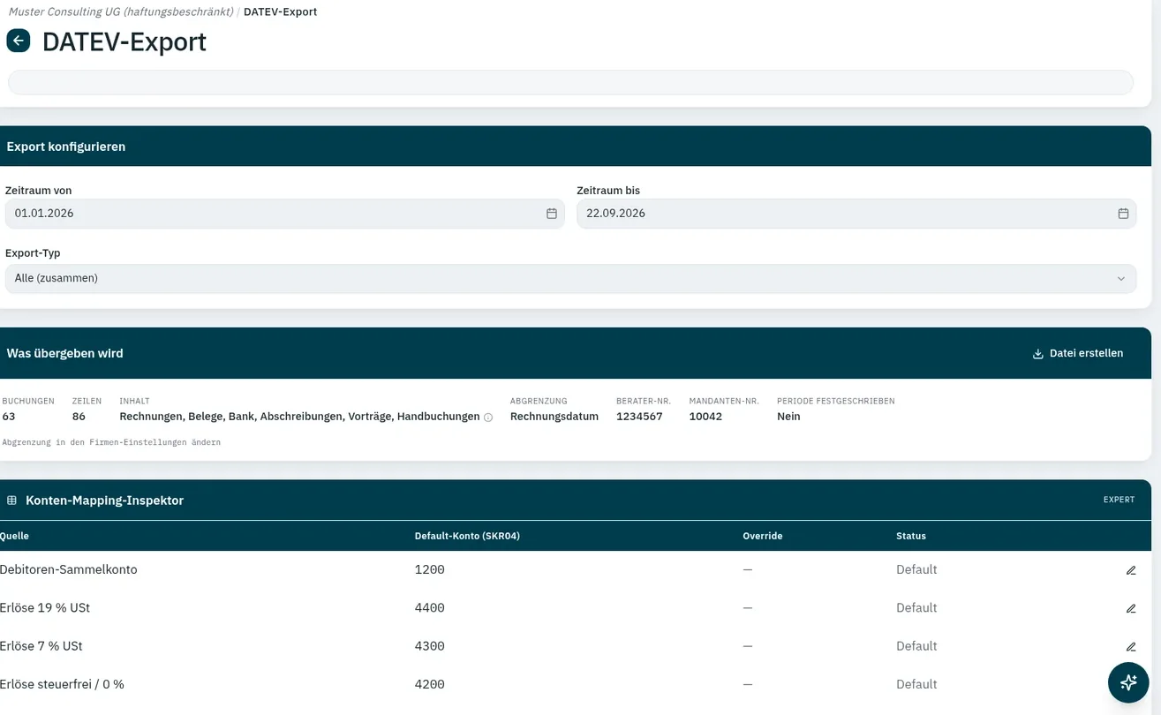Screen dimensions: 1161x715
Task: Click the Buchungen count 63
Action: coord(9,417)
